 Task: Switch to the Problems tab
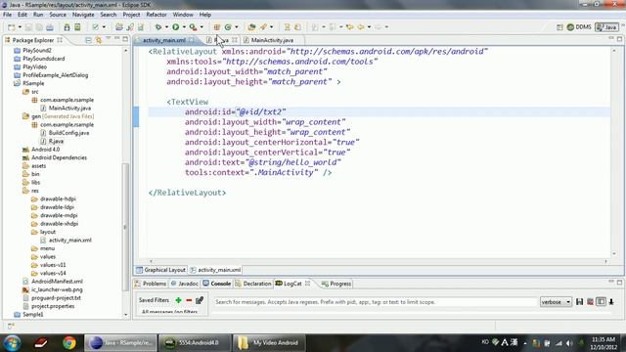151,284
